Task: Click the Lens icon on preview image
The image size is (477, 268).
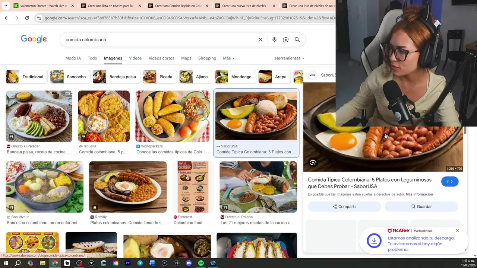Action: click(313, 162)
